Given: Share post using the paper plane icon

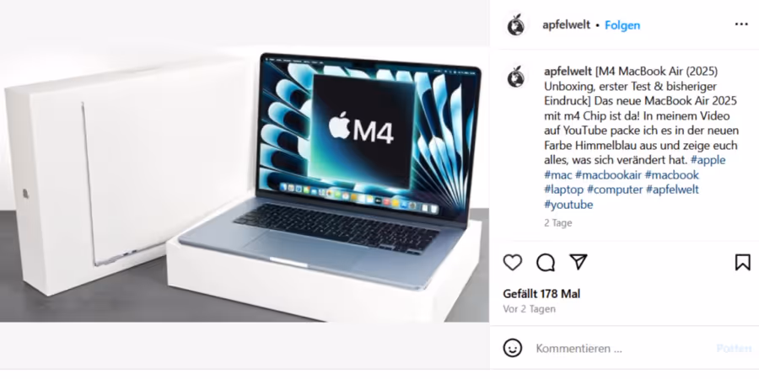Looking at the screenshot, I should (579, 262).
